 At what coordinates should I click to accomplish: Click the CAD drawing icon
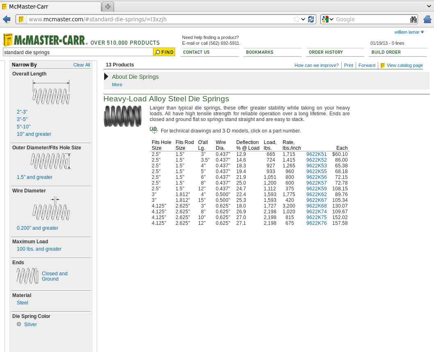(x=153, y=130)
